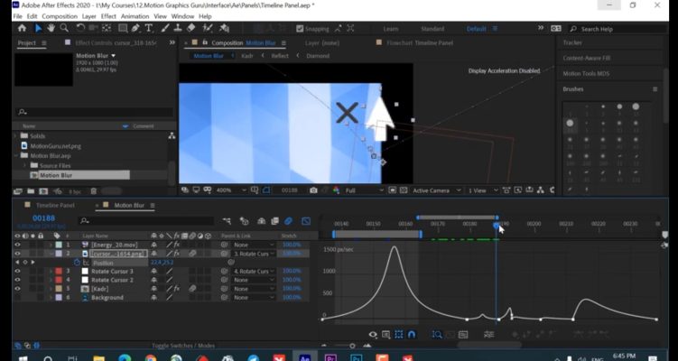The image size is (678, 361).
Task: Click the label color swatch of Kadr layer
Action: 59,289
